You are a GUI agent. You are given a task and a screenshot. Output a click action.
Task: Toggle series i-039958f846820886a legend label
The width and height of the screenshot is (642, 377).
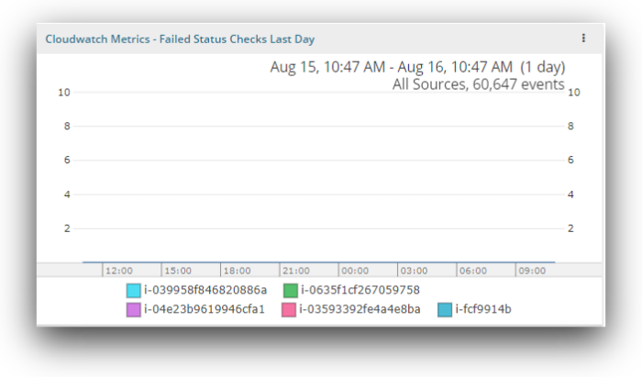click(205, 291)
